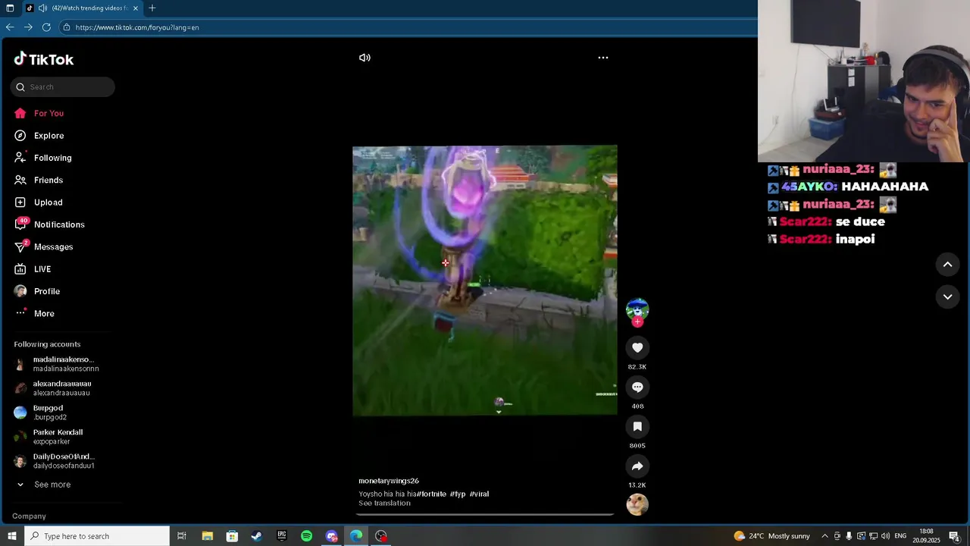Open the Upload page
Viewport: 970px width, 546px height.
(48, 202)
